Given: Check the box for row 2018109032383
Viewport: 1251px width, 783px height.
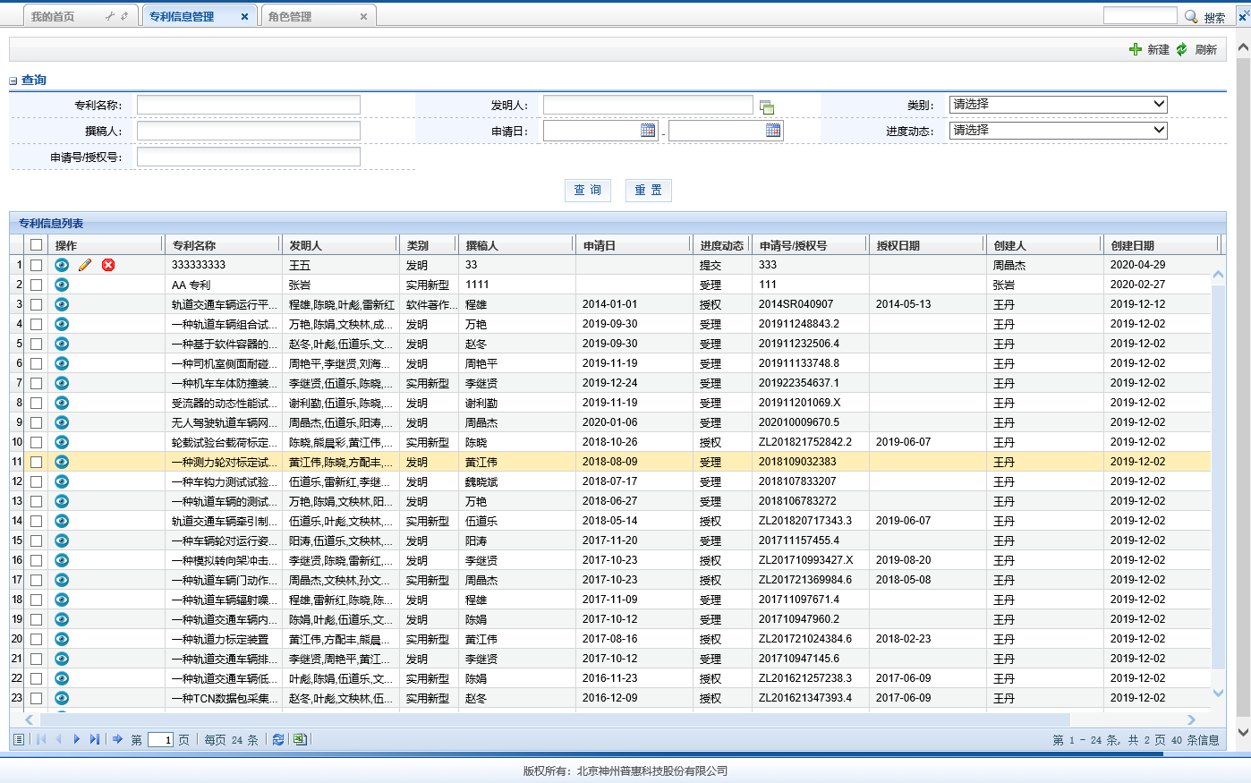Looking at the screenshot, I should click(36, 462).
